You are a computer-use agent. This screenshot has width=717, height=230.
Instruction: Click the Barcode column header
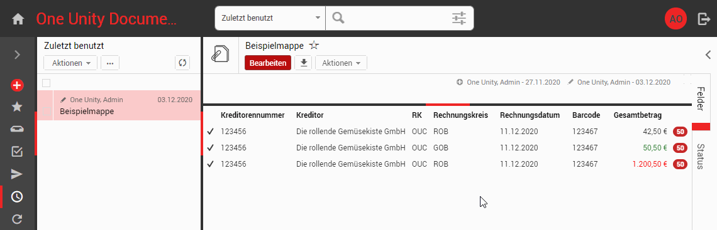[x=586, y=115]
